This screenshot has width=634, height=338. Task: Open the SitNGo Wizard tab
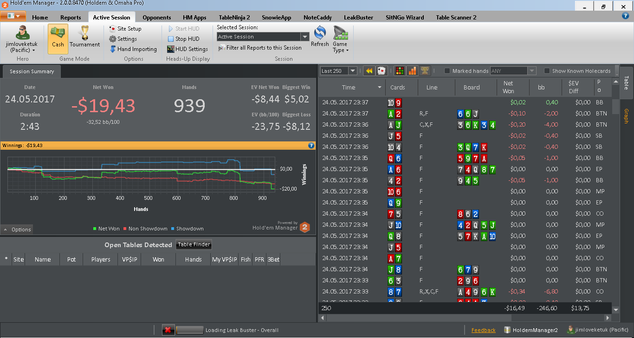(405, 18)
